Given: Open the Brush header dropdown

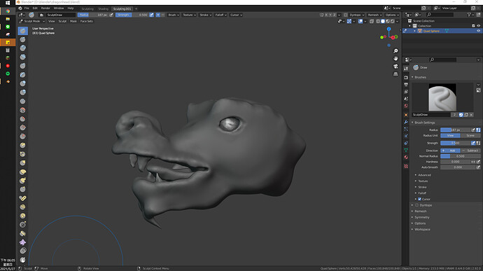Looking at the screenshot, I should pyautogui.click(x=174, y=15).
